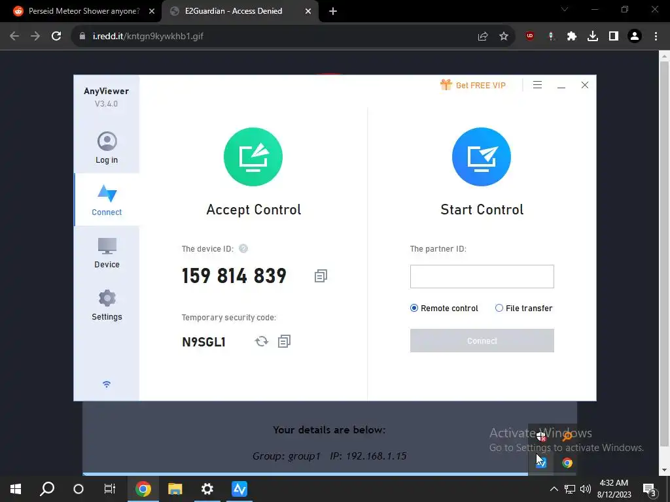This screenshot has height=502, width=670.
Task: Bookmark this page with star icon
Action: pos(504,37)
